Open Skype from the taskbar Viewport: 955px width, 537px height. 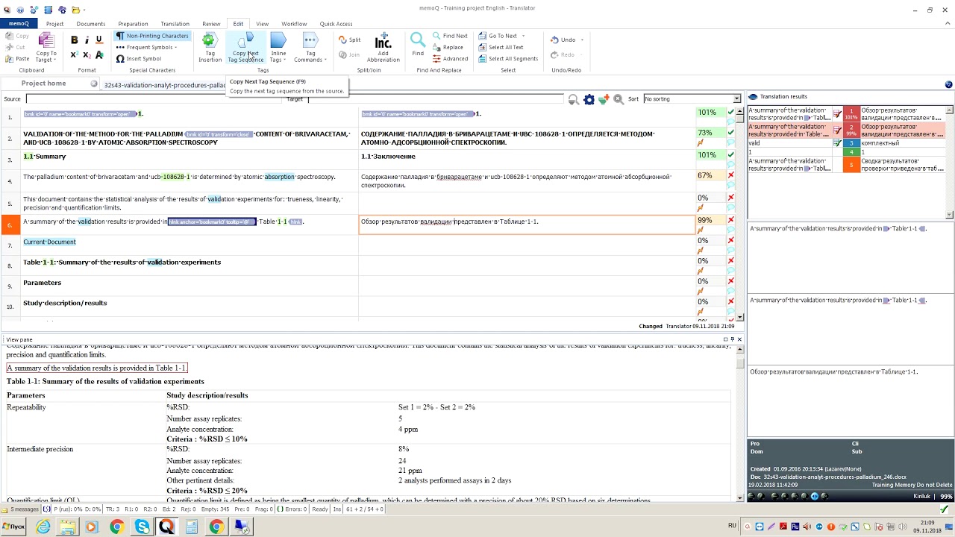[142, 527]
